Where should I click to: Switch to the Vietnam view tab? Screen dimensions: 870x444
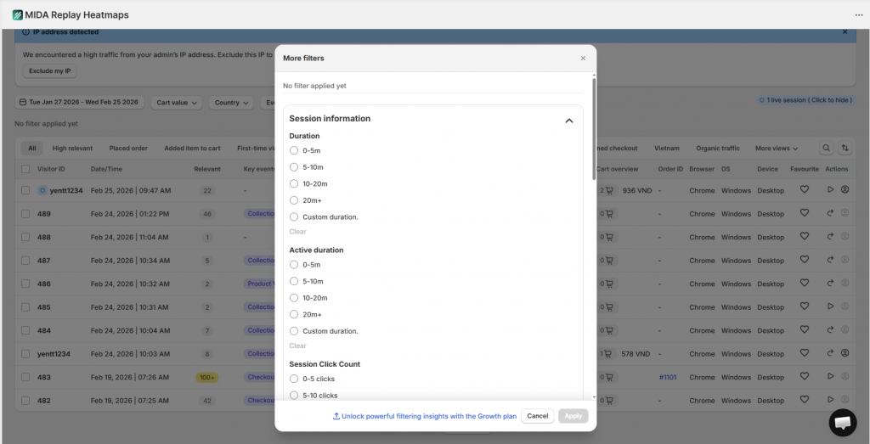pos(666,149)
